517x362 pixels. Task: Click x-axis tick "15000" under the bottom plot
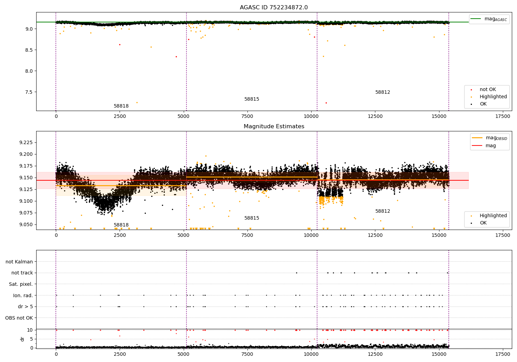[x=439, y=354]
